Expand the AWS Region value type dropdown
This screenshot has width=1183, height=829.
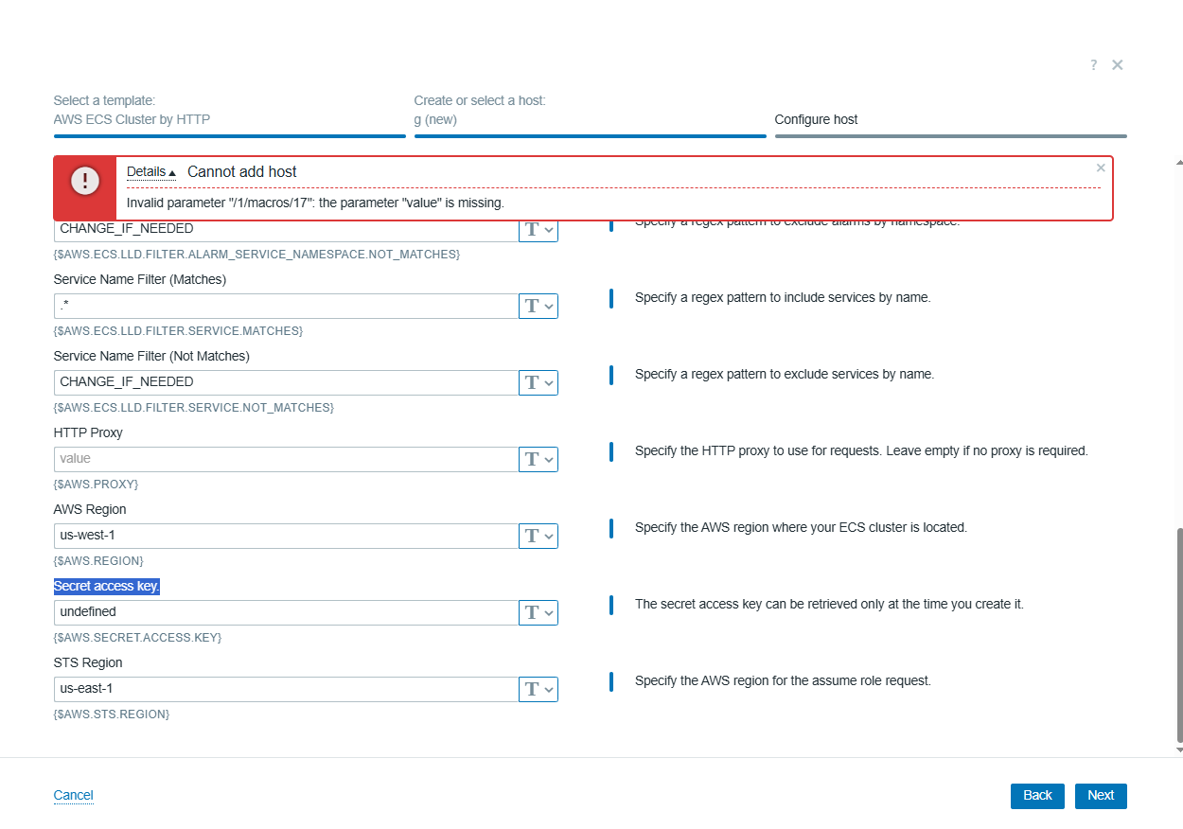click(539, 536)
